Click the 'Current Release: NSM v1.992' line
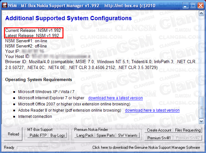Screen dimensions: 206x153 33,30
